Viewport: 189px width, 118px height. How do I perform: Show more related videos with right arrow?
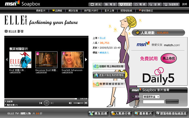pyautogui.click(x=86, y=60)
